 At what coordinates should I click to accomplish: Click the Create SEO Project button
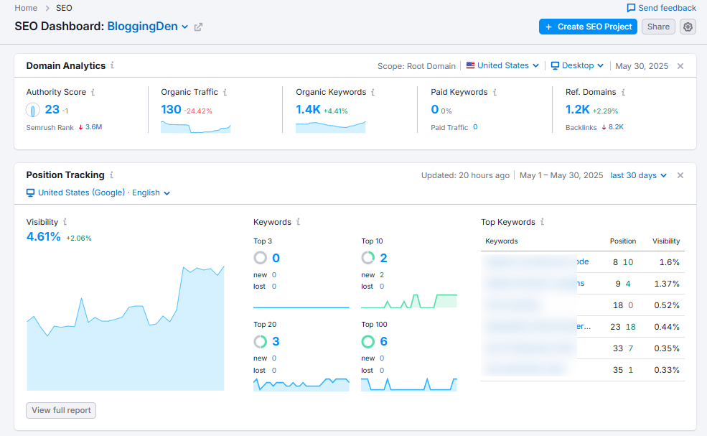tap(588, 27)
